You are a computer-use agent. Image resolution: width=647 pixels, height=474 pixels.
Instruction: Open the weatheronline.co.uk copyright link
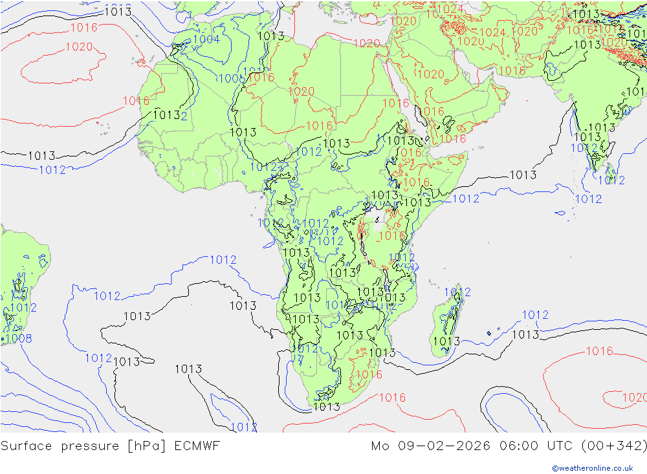[592, 468]
